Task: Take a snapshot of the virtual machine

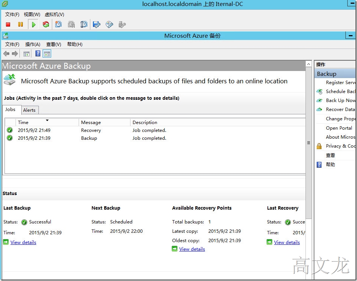Action: 59,24
